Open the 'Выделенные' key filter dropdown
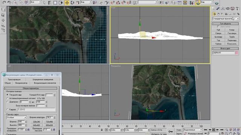241x135 pixels. (193, 130)
